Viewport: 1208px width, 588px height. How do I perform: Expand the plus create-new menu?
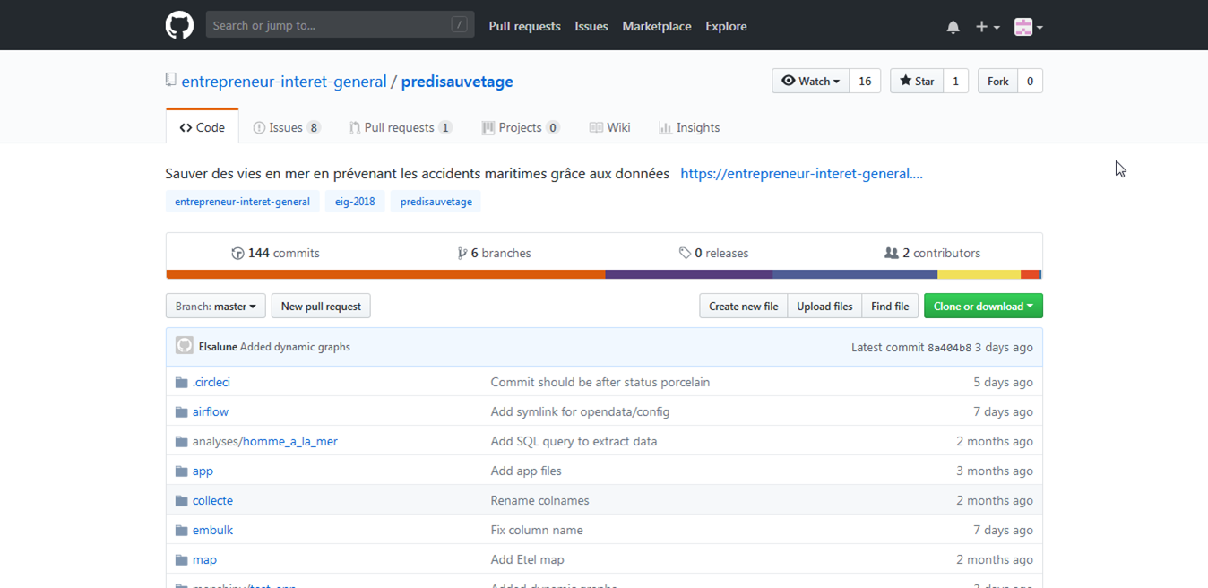tap(988, 27)
